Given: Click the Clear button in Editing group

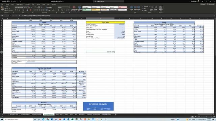Looking at the screenshot, I should coord(144,10).
